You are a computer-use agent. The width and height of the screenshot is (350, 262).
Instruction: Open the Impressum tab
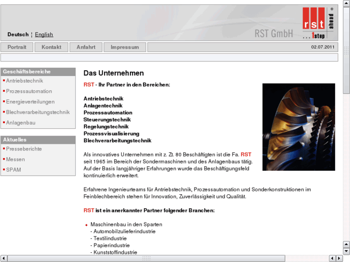(125, 47)
